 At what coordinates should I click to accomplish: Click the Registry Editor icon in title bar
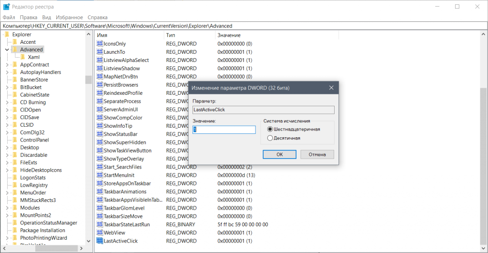coord(6,7)
